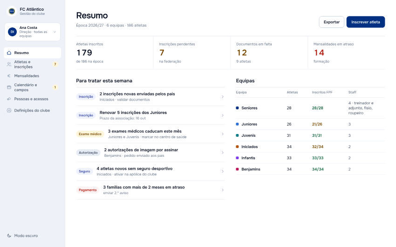
Task: Click Iniciados 32/34 Inscritos FPF value
Action: tap(317, 147)
